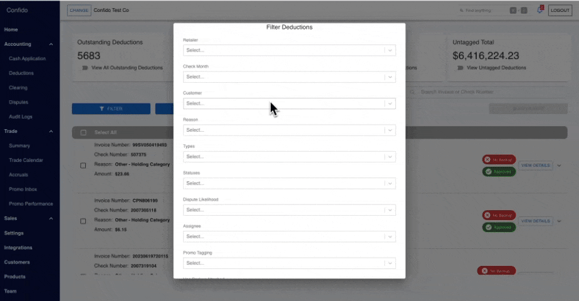The image size is (579, 301).
Task: Open the Assignee dropdown
Action: (289, 236)
